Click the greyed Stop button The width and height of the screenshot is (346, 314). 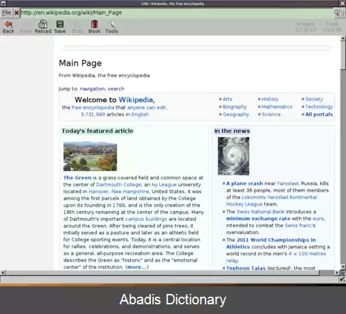pyautogui.click(x=77, y=27)
